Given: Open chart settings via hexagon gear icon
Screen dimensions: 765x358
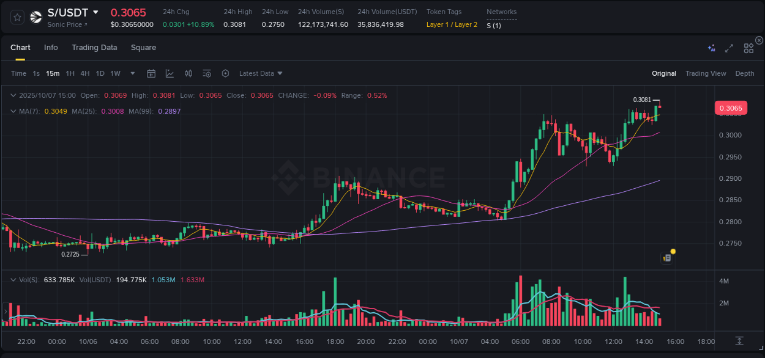Looking at the screenshot, I should point(225,73).
